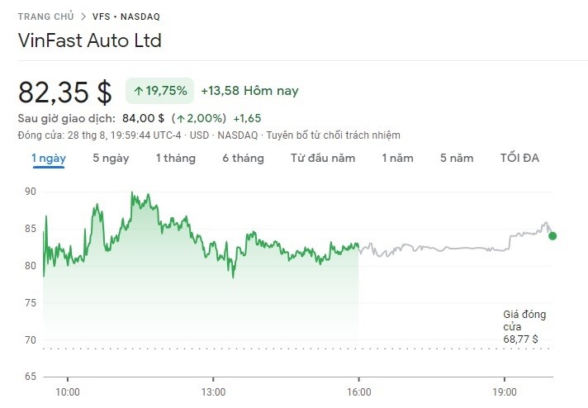Click the after-hours 84,00 $ price
This screenshot has height=408, width=588.
click(x=143, y=118)
